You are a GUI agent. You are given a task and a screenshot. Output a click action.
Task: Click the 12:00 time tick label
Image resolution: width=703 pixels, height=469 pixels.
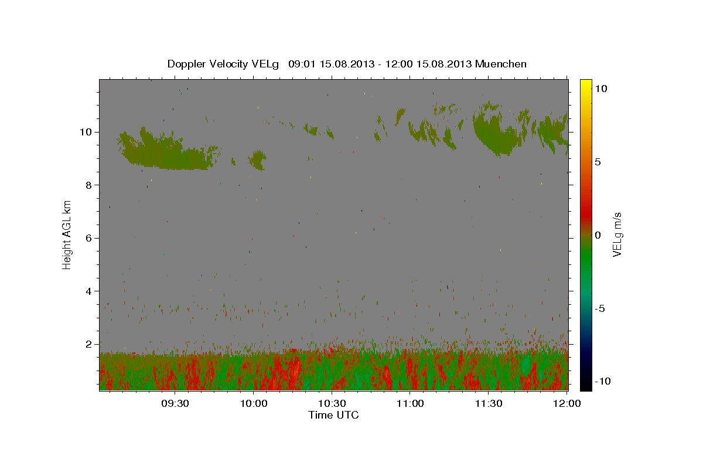567,403
